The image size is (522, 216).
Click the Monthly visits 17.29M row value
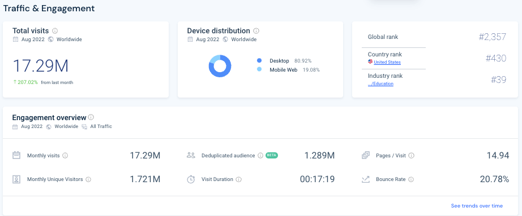[145, 155]
